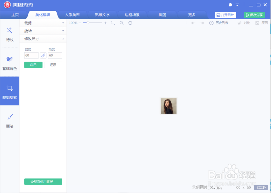The image size is (271, 193).
Task: Click the 保存分享 (Save & Share) button
Action: (x=254, y=15)
